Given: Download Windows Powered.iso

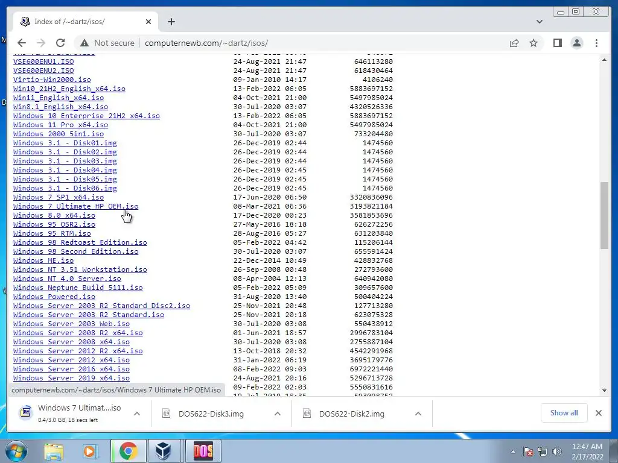Looking at the screenshot, I should pyautogui.click(x=54, y=297).
